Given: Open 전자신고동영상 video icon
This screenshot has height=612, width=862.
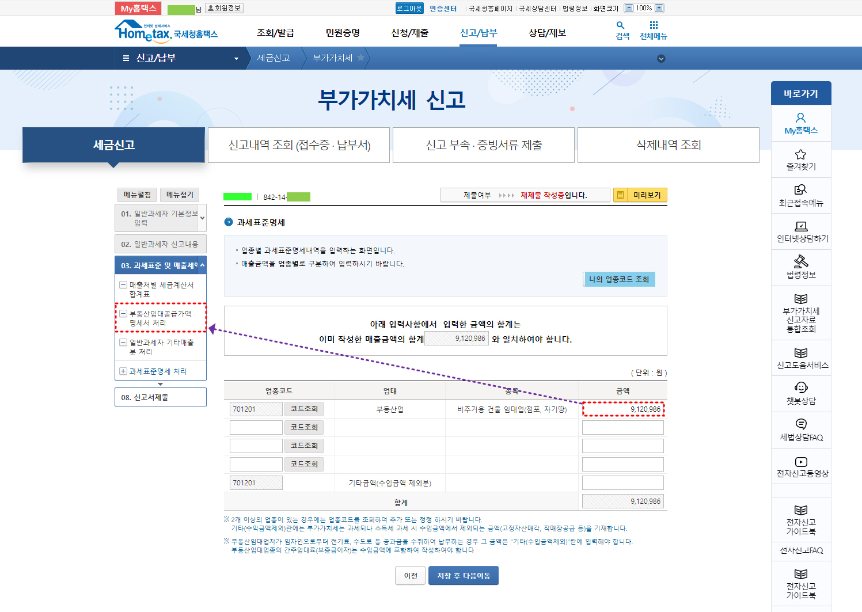Looking at the screenshot, I should (800, 462).
